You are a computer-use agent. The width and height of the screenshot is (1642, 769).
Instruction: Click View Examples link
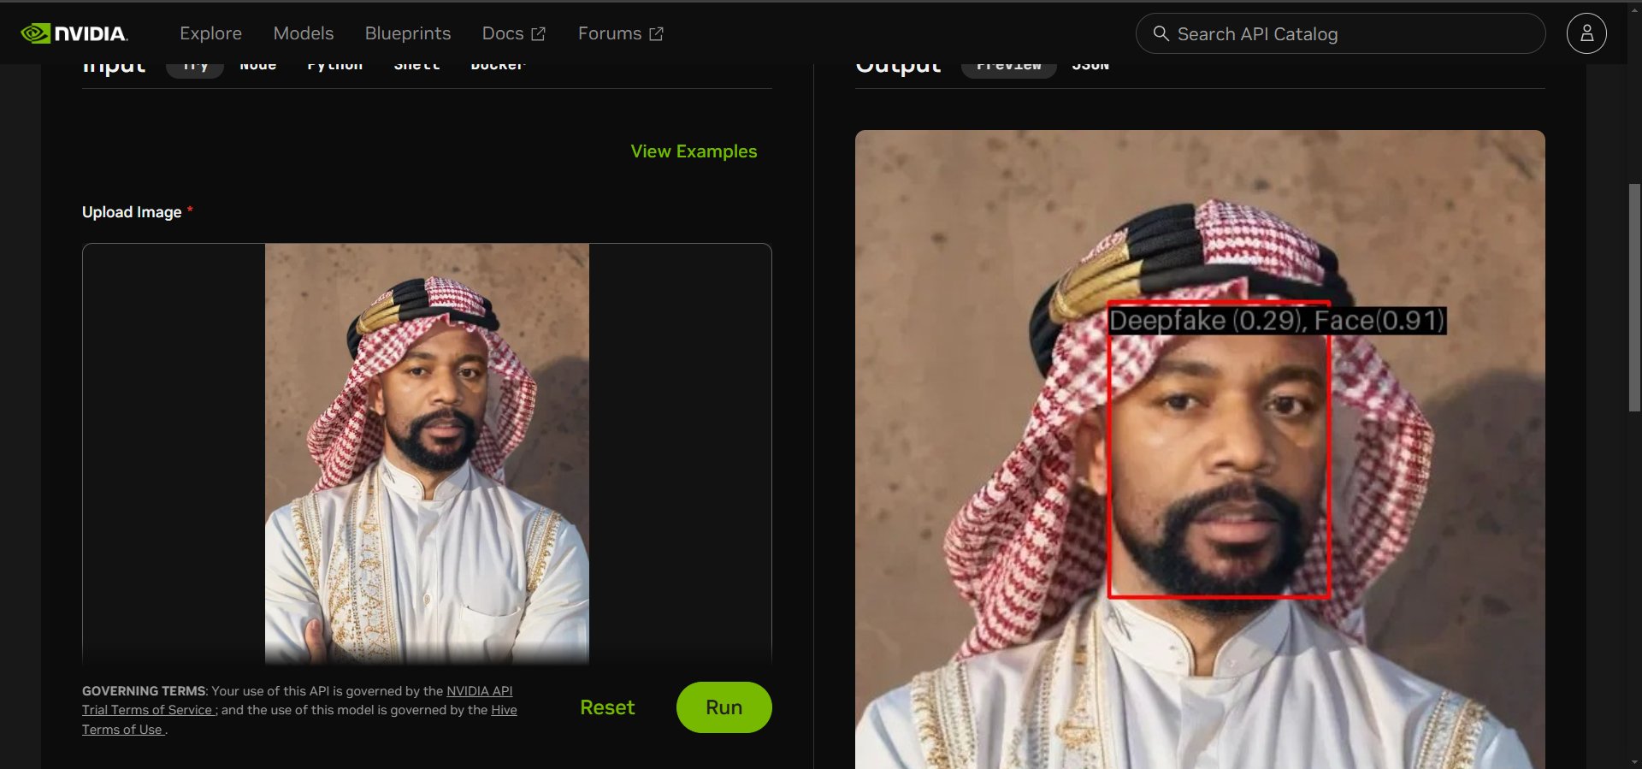694,151
